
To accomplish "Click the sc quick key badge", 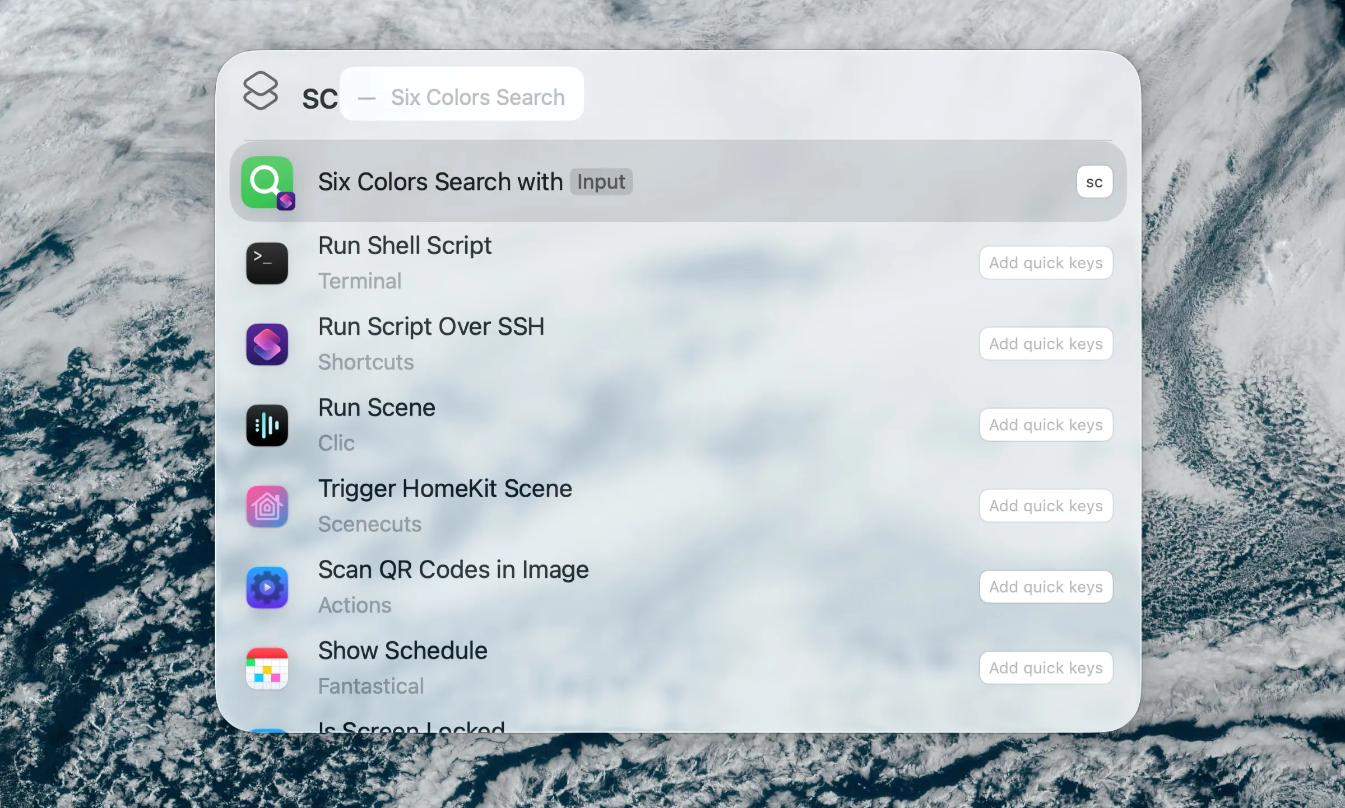I will (x=1094, y=181).
